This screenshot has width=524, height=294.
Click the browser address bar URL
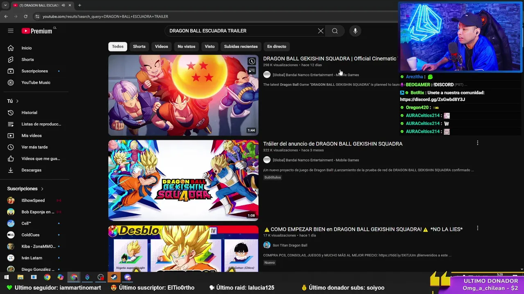[105, 16]
